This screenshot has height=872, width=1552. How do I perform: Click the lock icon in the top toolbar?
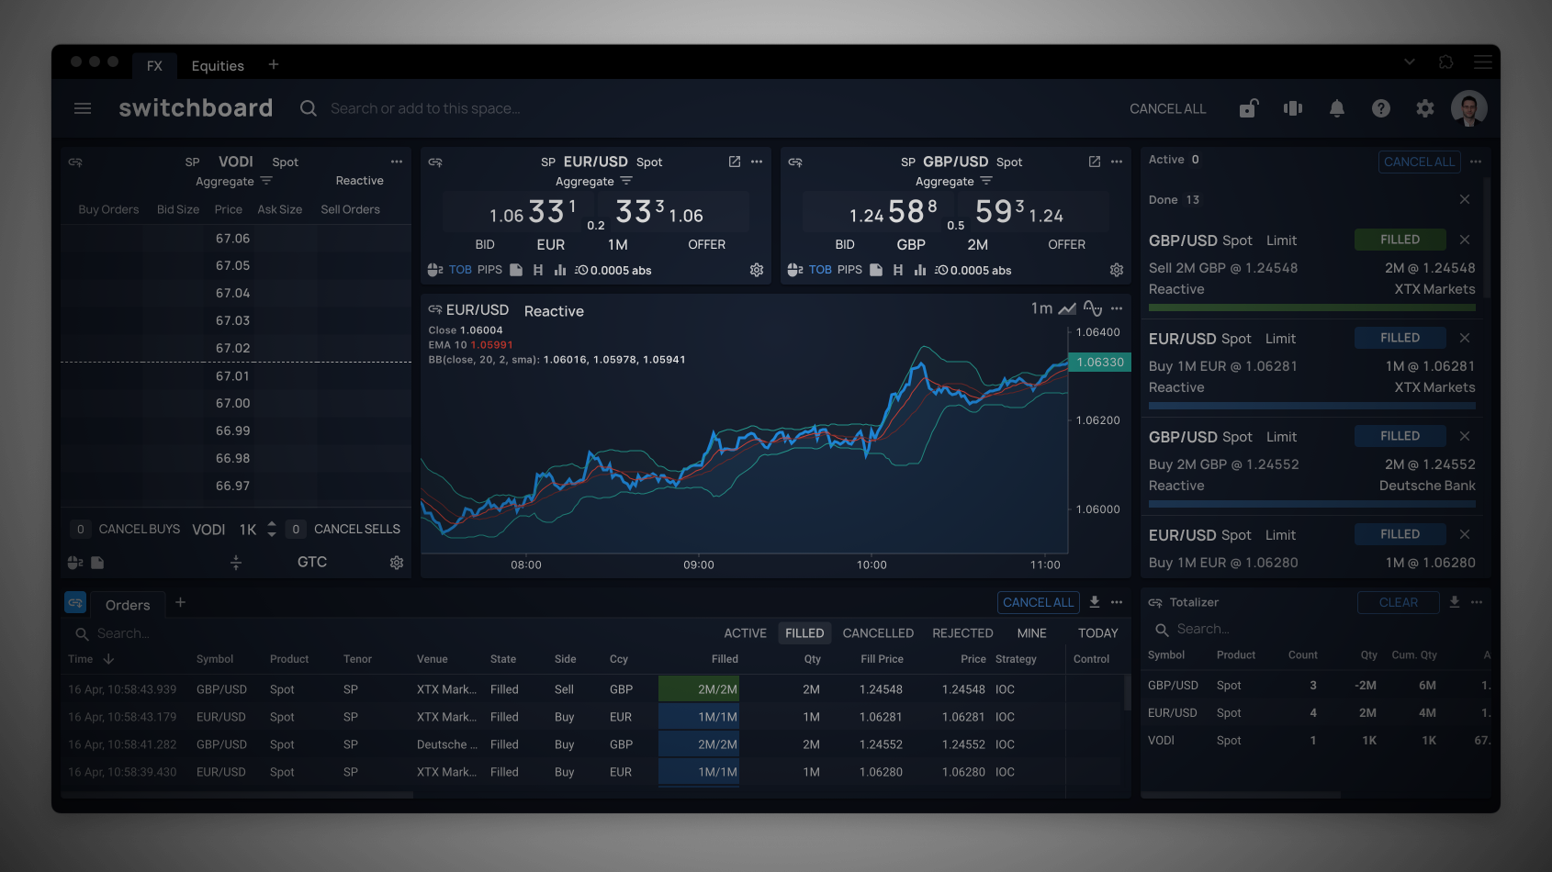[1248, 108]
